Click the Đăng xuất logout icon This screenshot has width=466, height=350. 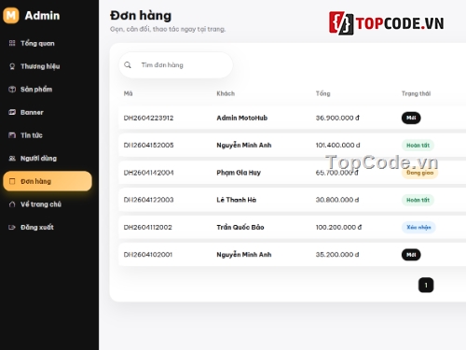[x=12, y=228]
